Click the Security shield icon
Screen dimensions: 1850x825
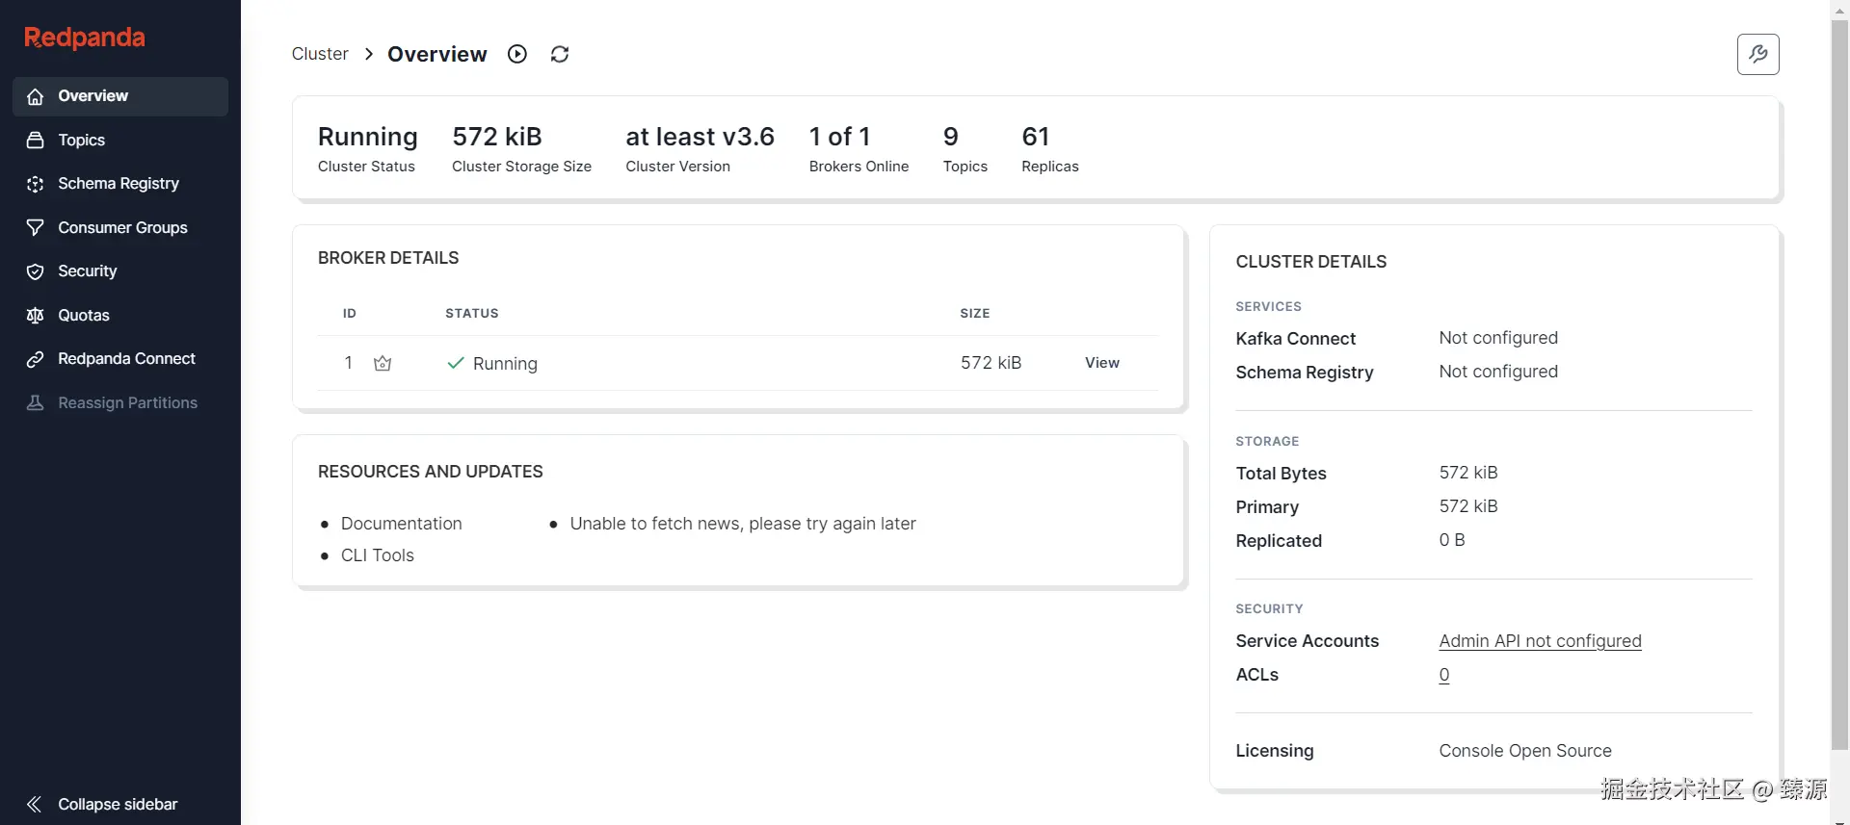pyautogui.click(x=36, y=271)
